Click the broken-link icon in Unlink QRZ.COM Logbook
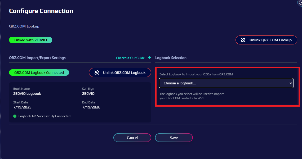 pos(97,72)
